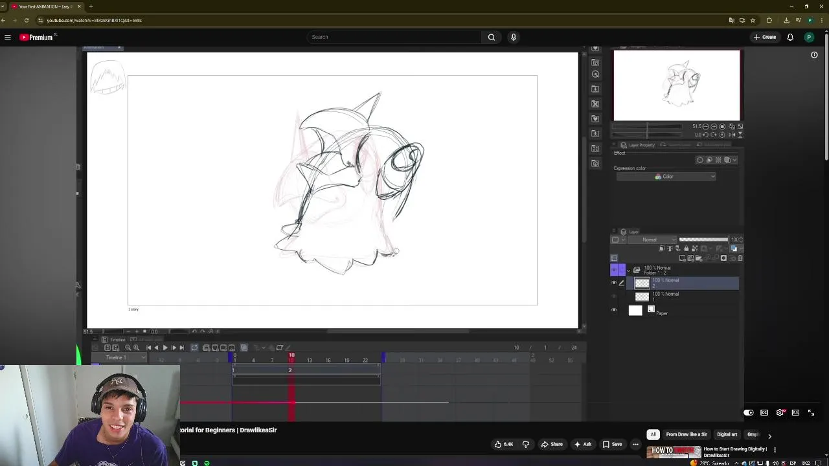The image size is (829, 466).
Task: Show next filter chips with arrow
Action: (x=769, y=436)
